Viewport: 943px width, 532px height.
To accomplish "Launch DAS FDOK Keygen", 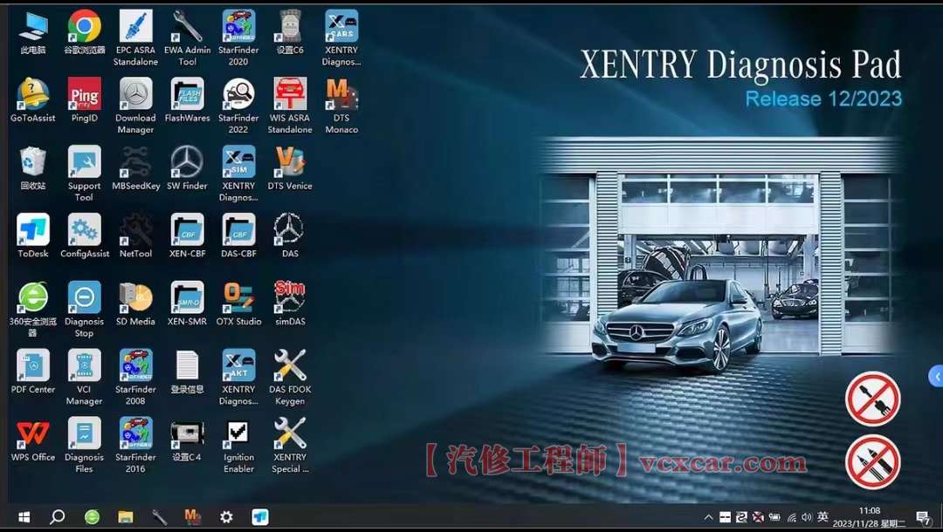I will click(x=290, y=369).
